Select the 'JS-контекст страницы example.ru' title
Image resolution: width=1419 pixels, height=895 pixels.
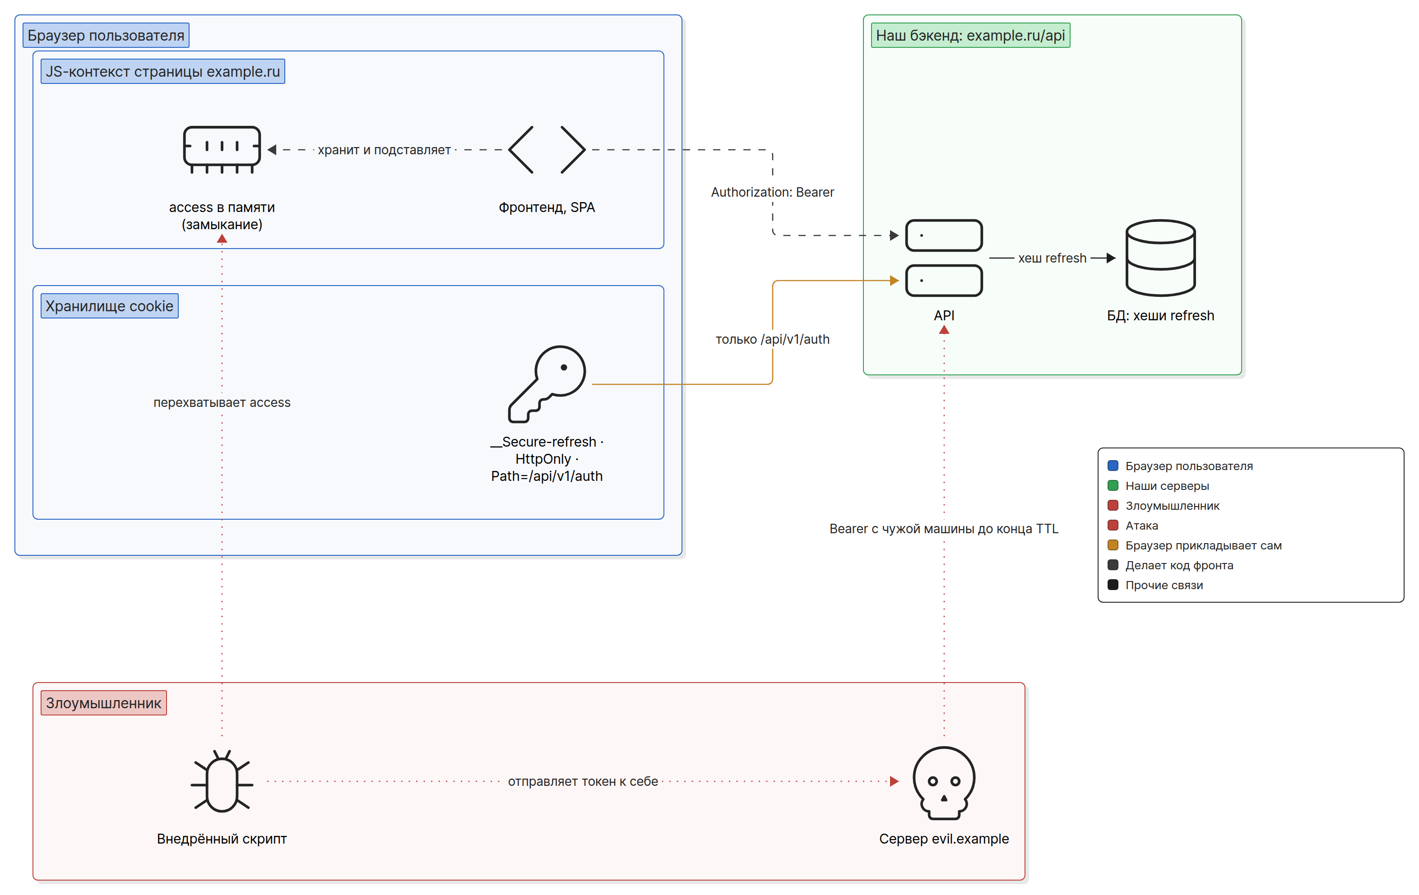pos(162,71)
